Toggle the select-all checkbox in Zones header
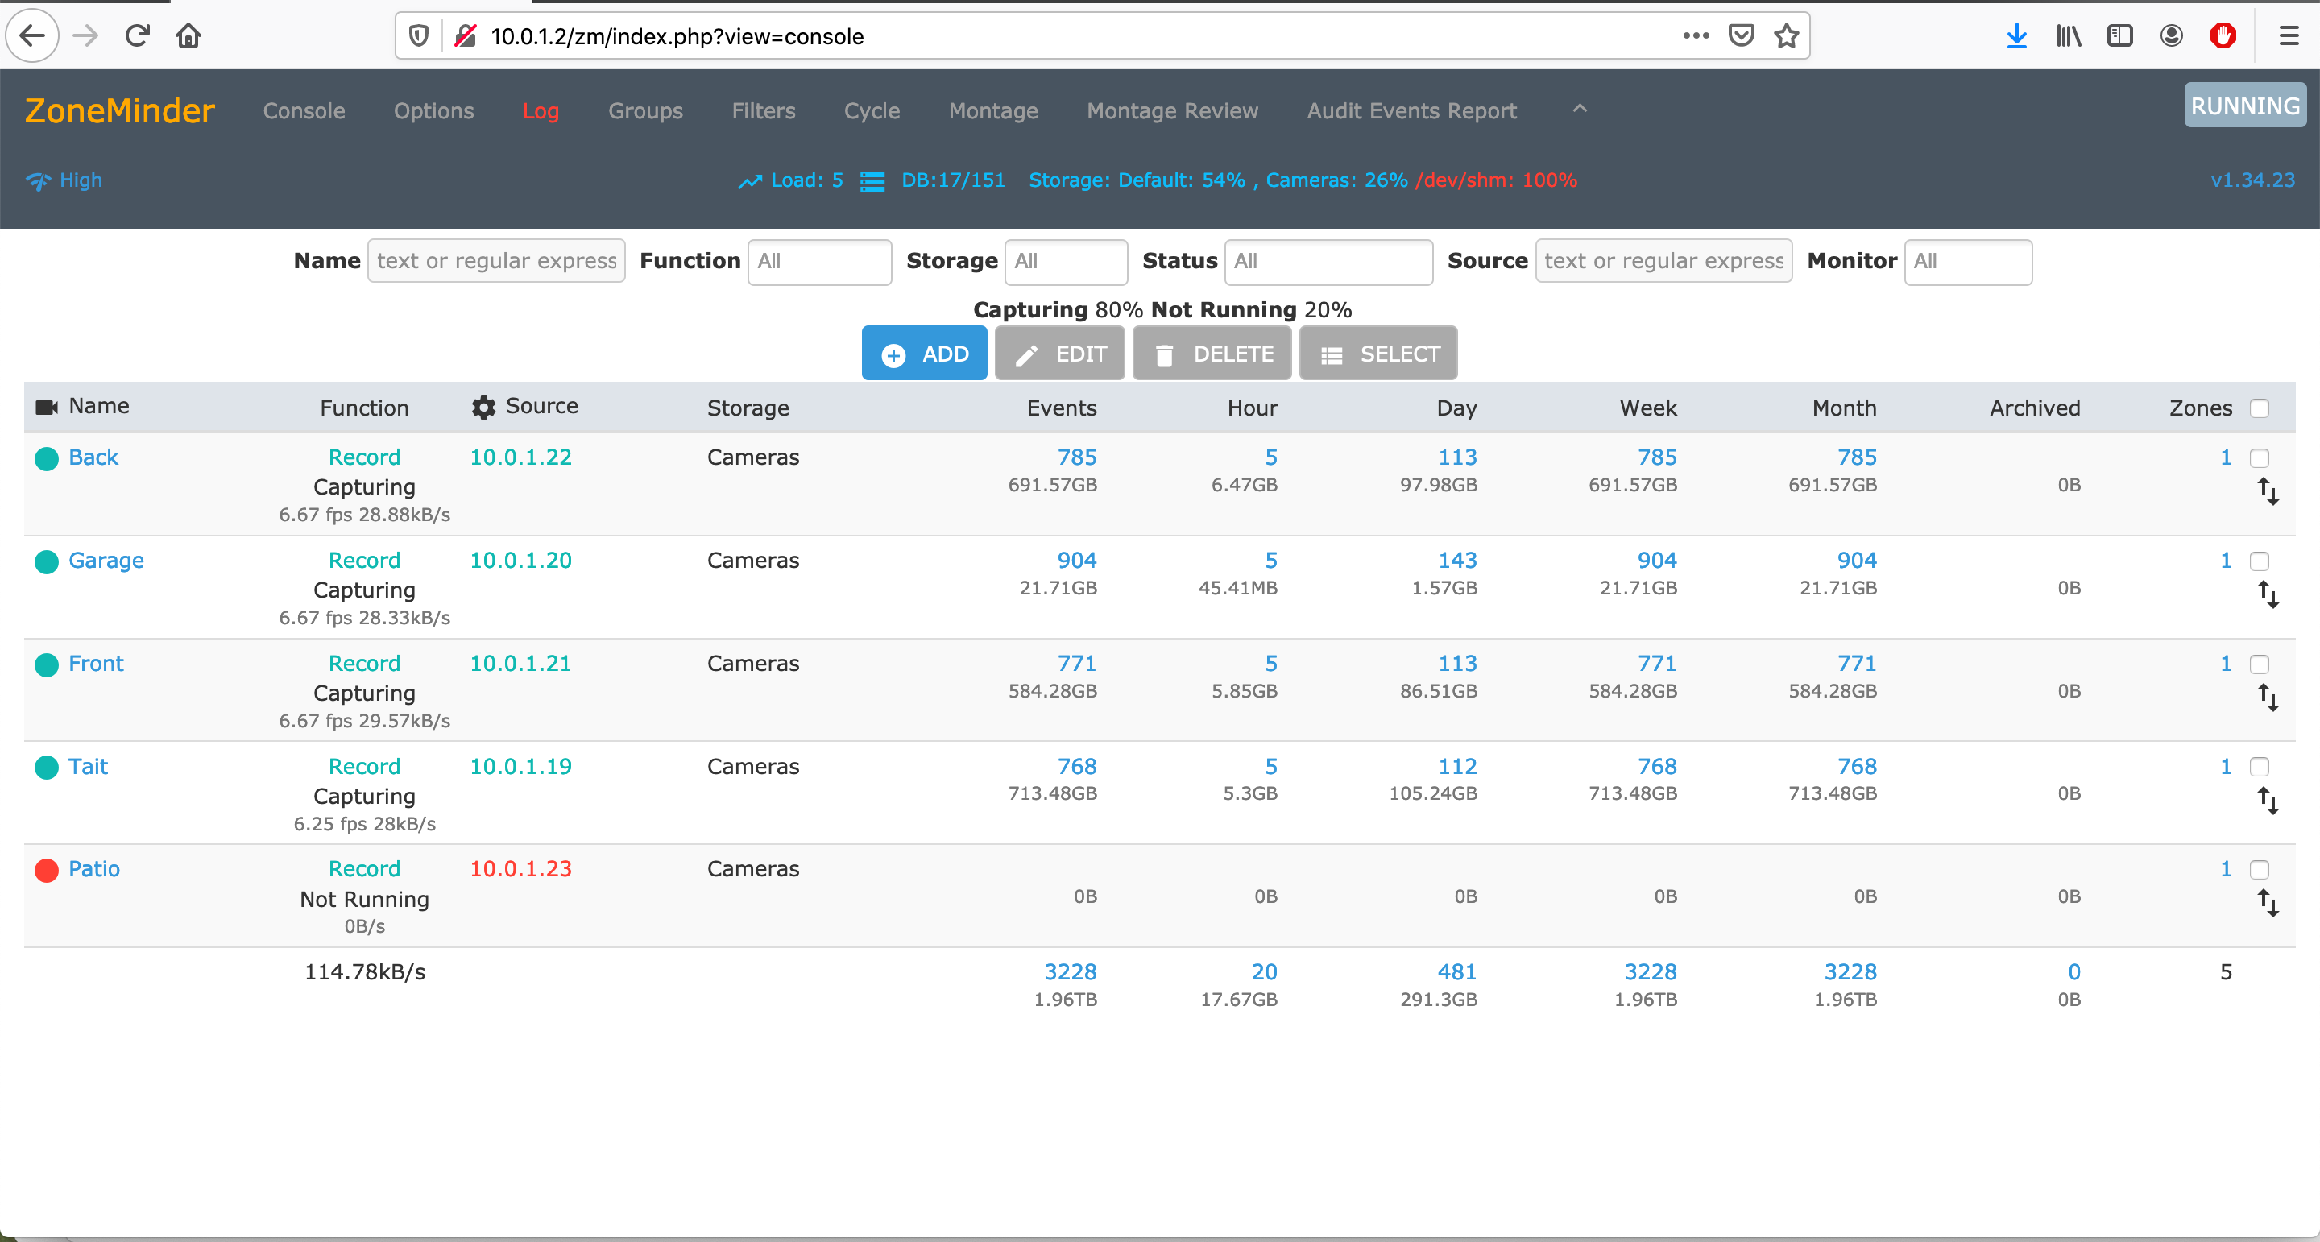2320x1242 pixels. point(2259,408)
